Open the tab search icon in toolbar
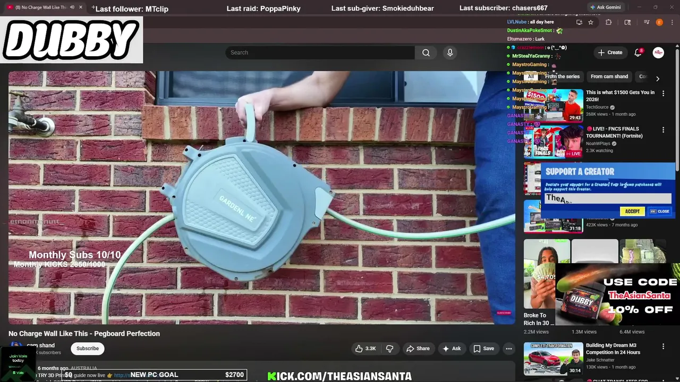Image resolution: width=680 pixels, height=382 pixels. click(x=627, y=22)
